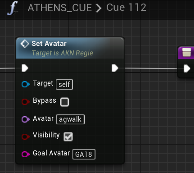Click the red Bypass boolean pin

point(26,102)
